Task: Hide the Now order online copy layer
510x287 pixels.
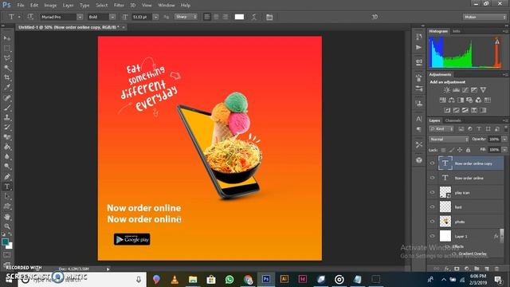Action: point(432,163)
